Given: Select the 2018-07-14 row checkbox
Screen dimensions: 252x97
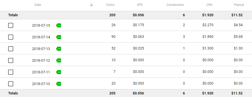Looking at the screenshot, I should [11, 37].
